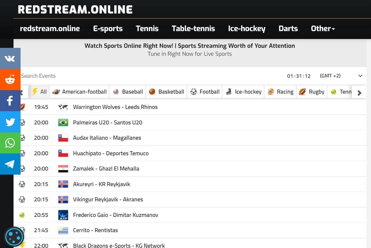371x248 pixels.
Task: Click the Watch Sports Online Right Now heading
Action: (190, 46)
